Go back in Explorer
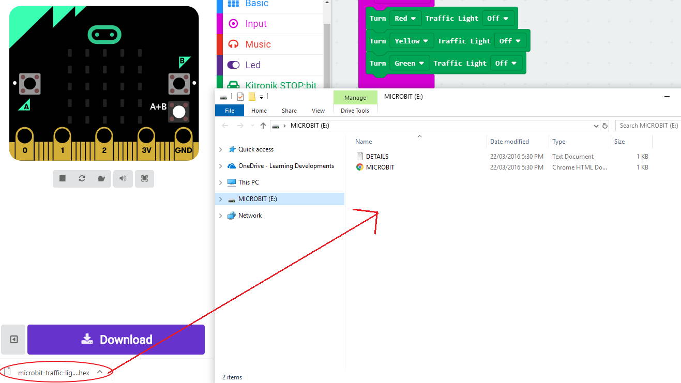681x383 pixels. [x=225, y=126]
